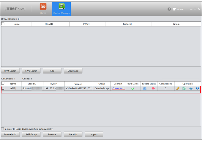Image resolution: width=202 pixels, height=141 pixels.
Task: Click the red camera record icon
Action: point(153,88)
